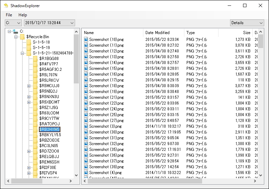The image size is (269, 189).
Task: Click the tree panel scroll right arrow
Action: tap(71, 181)
